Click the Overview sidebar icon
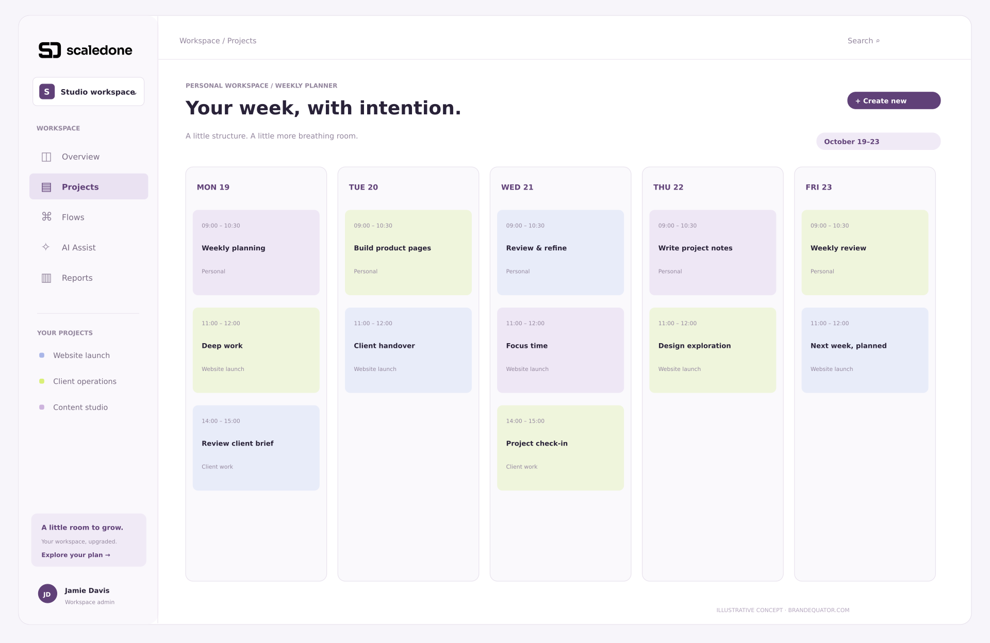 46,157
